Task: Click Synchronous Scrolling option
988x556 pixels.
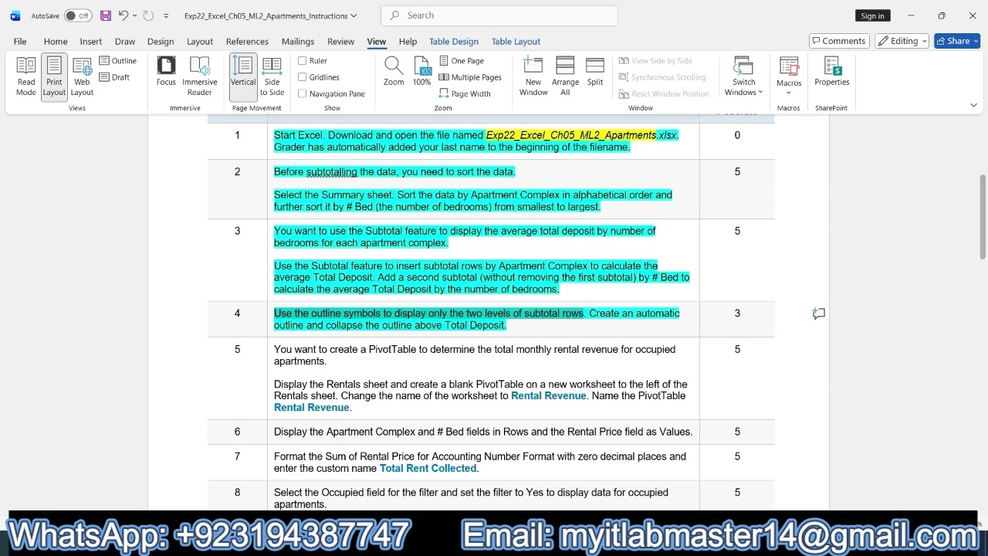Action: (662, 77)
